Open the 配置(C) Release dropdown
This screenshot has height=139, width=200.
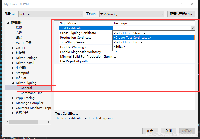pos(51,14)
